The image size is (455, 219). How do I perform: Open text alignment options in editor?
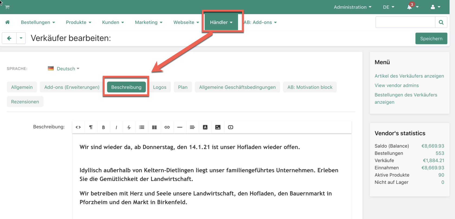tap(192, 127)
